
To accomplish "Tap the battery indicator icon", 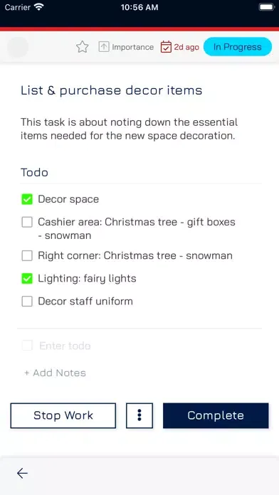I will [266, 7].
